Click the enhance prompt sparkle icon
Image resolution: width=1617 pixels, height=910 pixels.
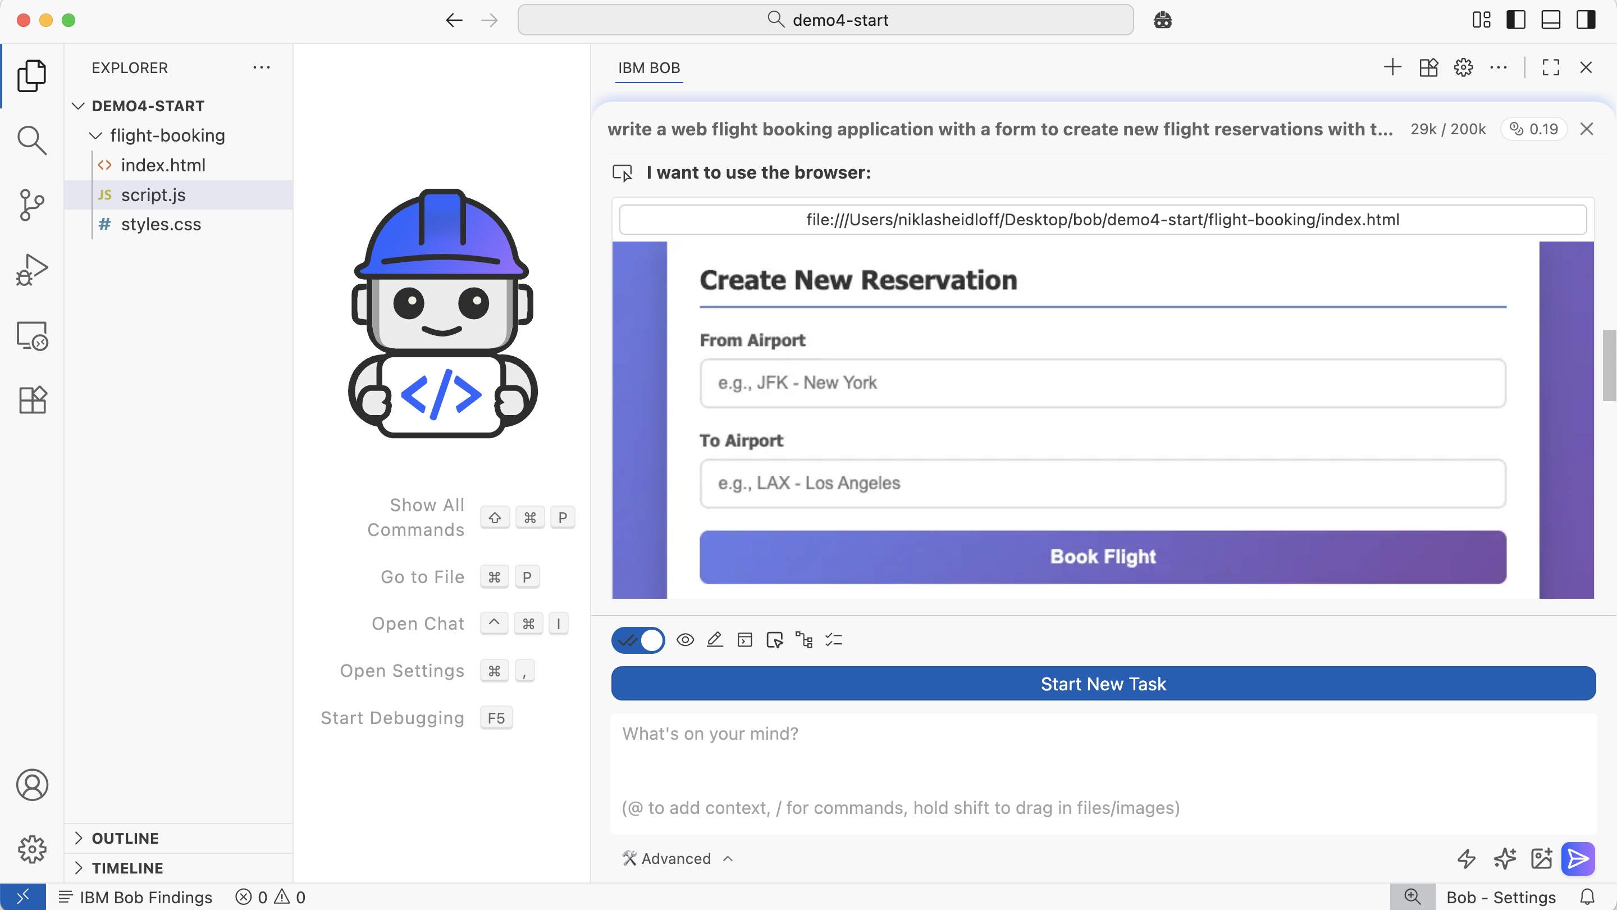1505,858
